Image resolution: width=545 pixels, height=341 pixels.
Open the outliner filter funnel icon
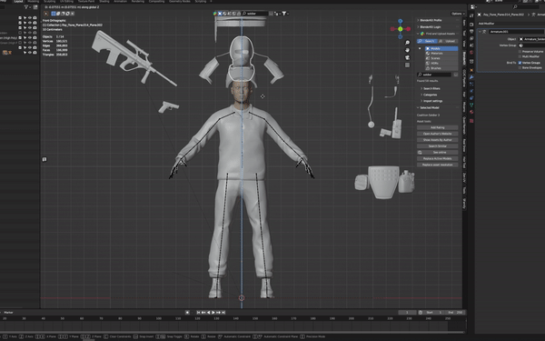pos(26,7)
